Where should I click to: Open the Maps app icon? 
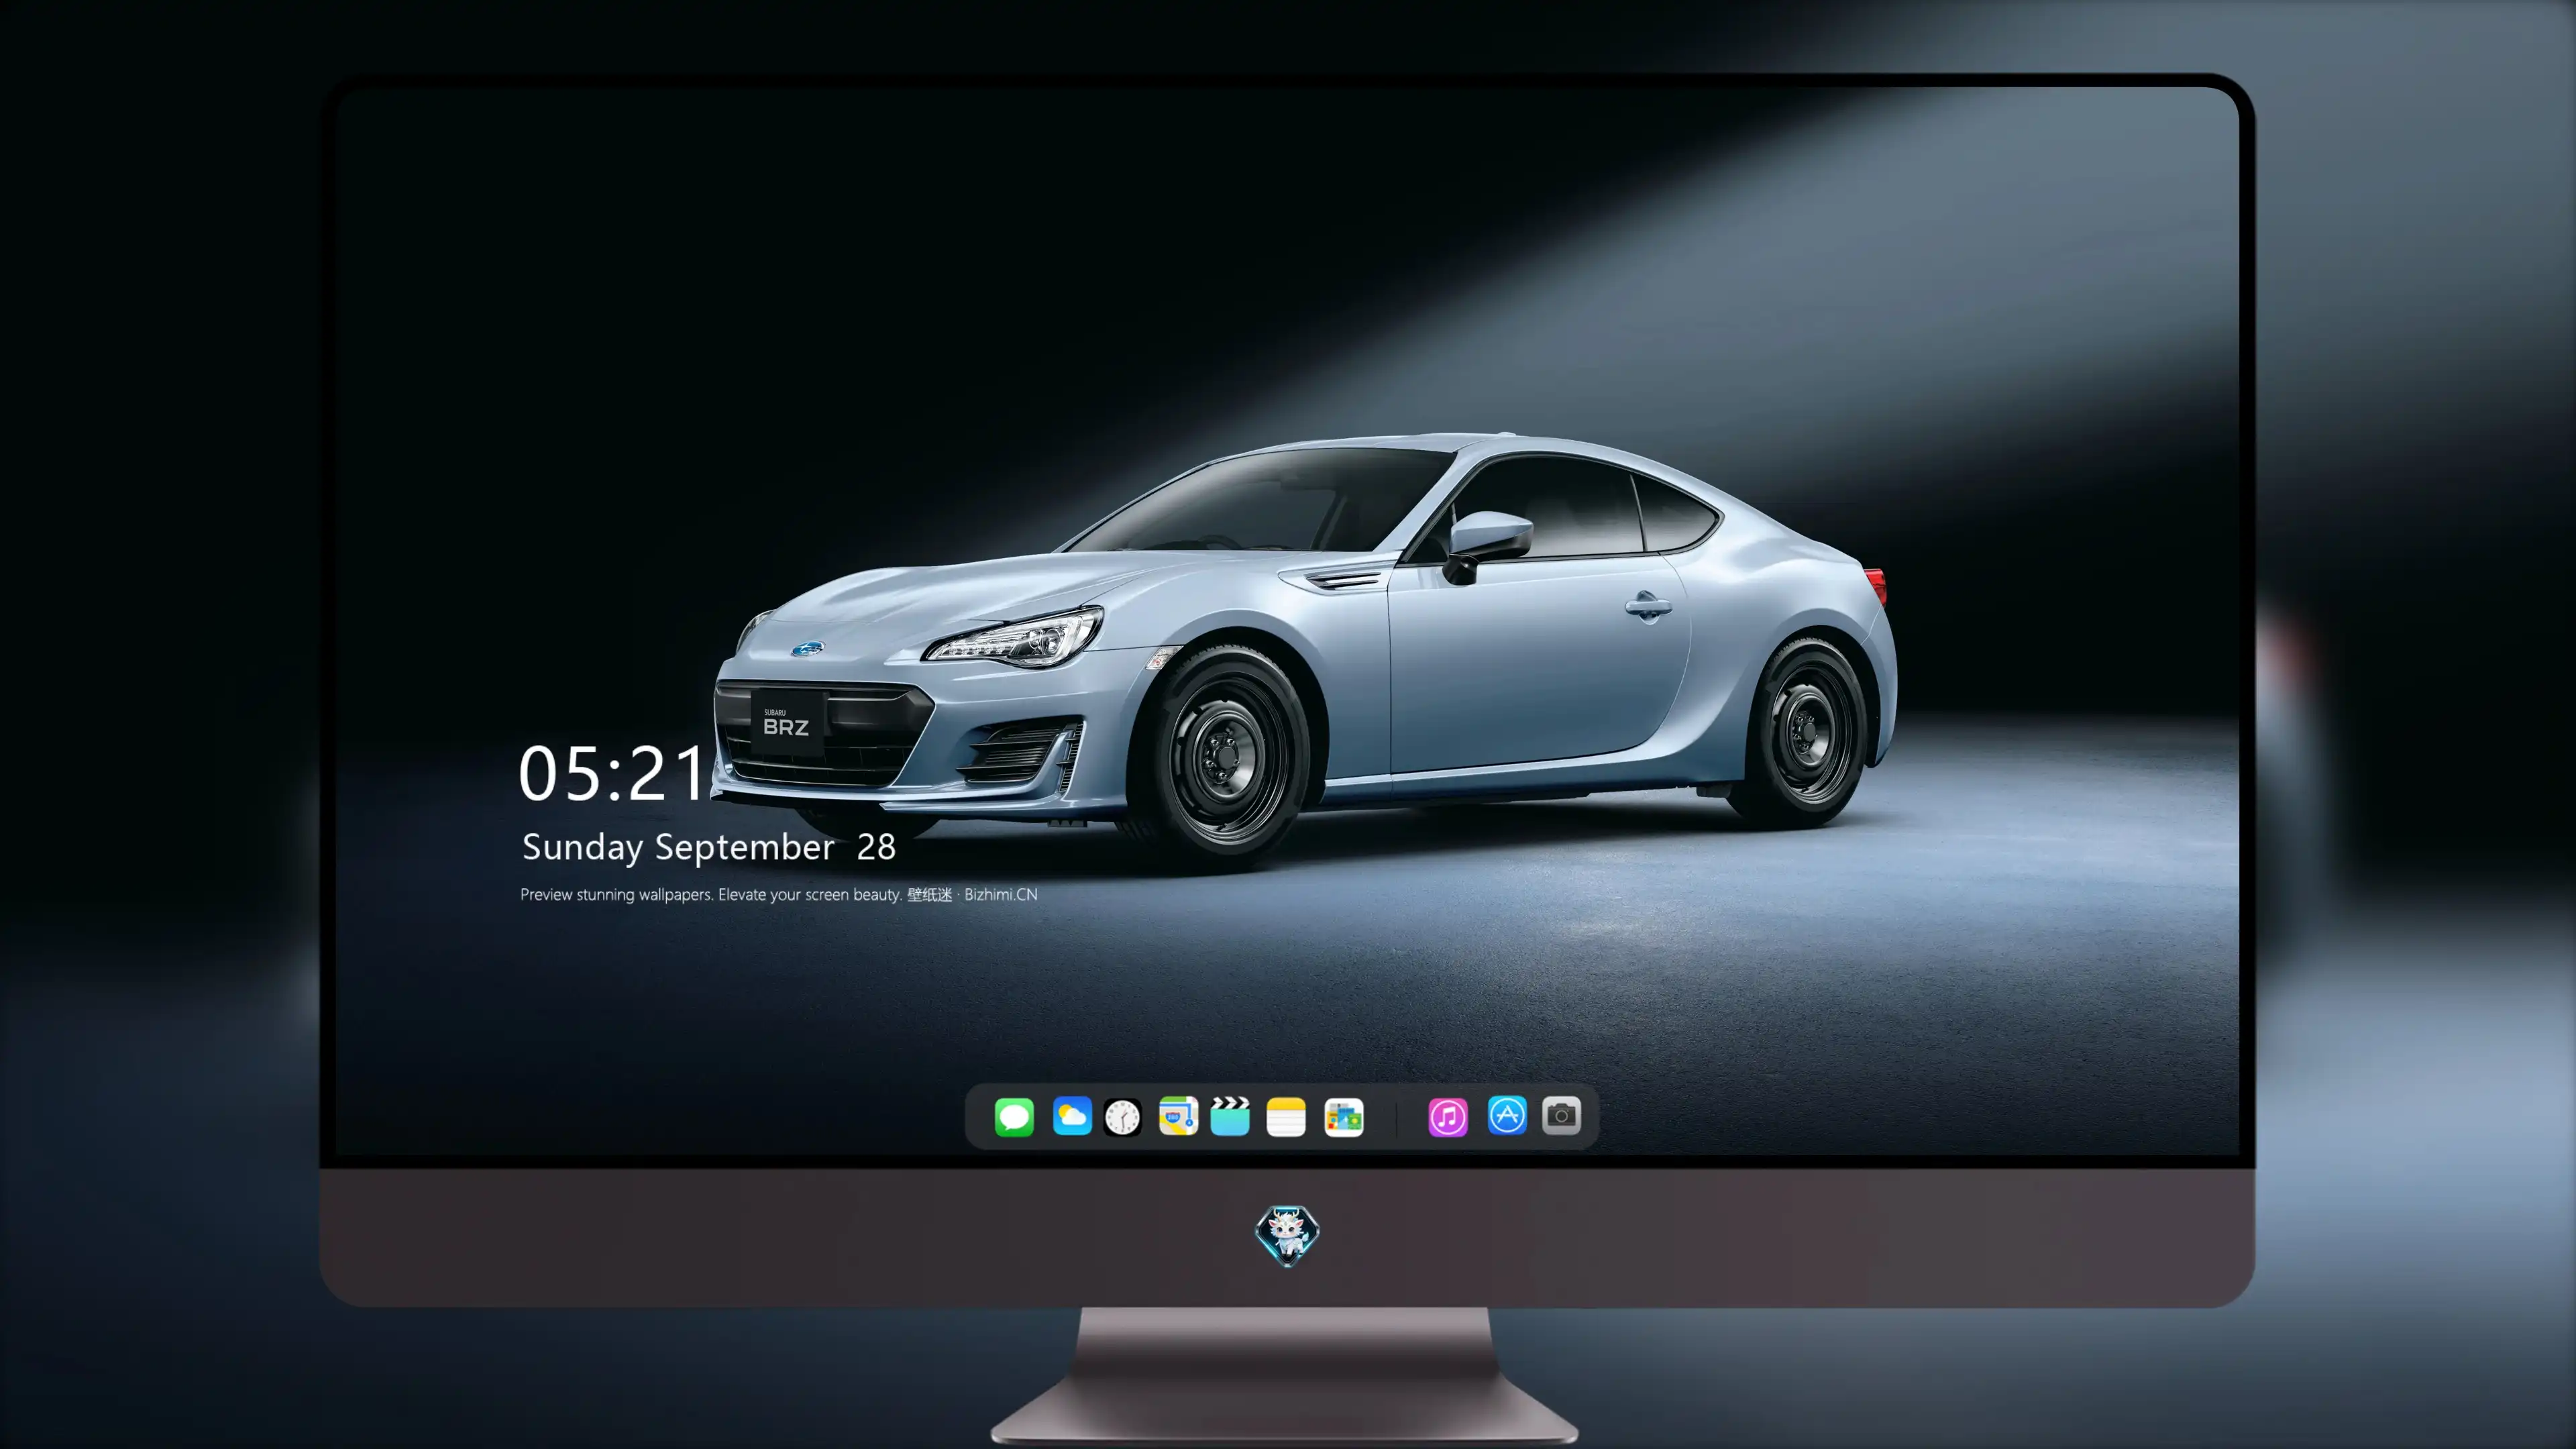1178,1116
